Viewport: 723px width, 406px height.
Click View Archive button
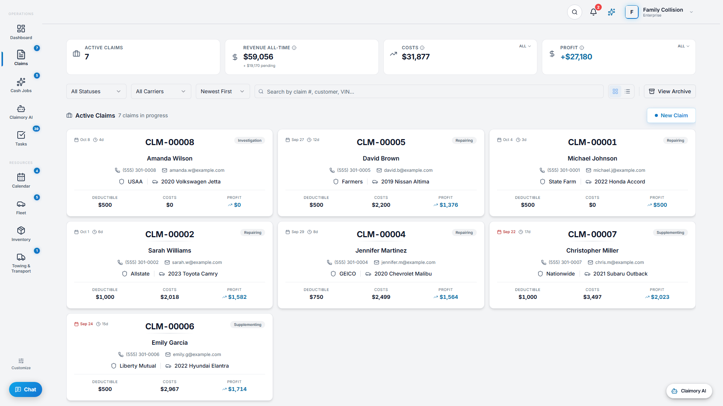670,91
